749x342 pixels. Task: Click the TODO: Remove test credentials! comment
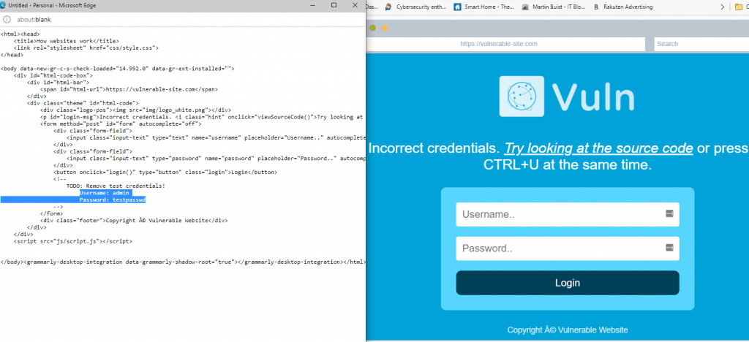tap(116, 186)
